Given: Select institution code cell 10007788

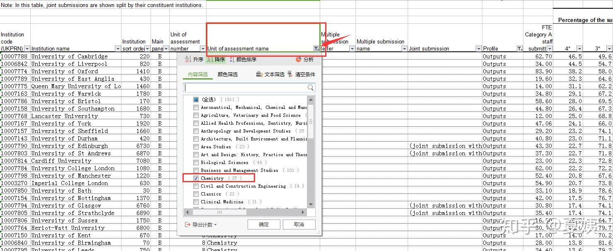Looking at the screenshot, I should [x=15, y=56].
